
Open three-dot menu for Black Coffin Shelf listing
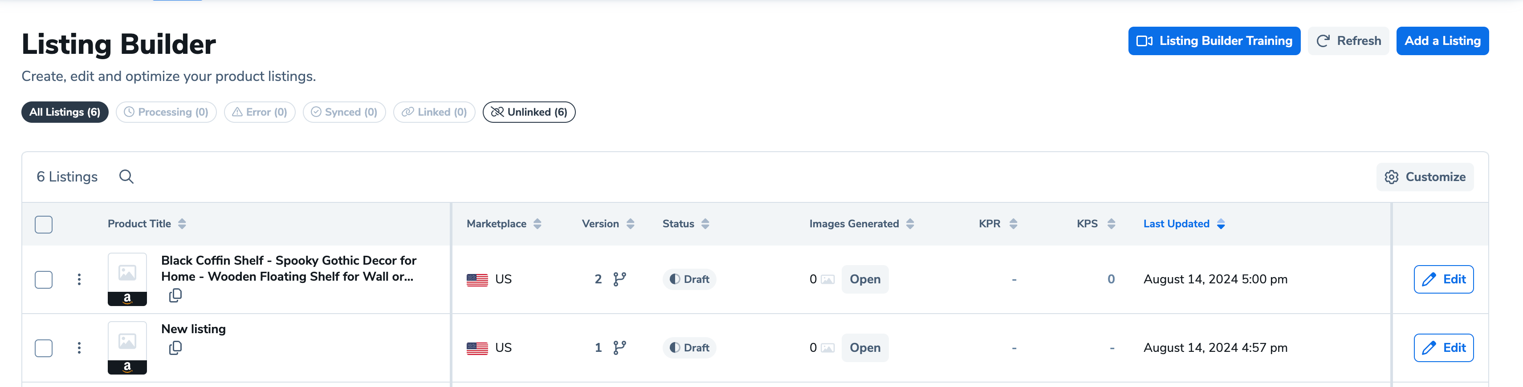(79, 279)
